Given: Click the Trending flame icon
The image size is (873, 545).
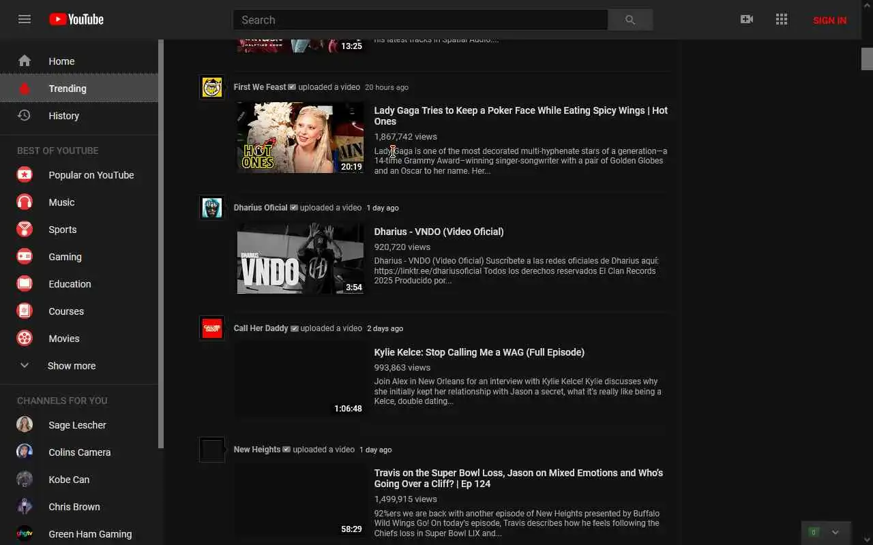Looking at the screenshot, I should tap(25, 89).
